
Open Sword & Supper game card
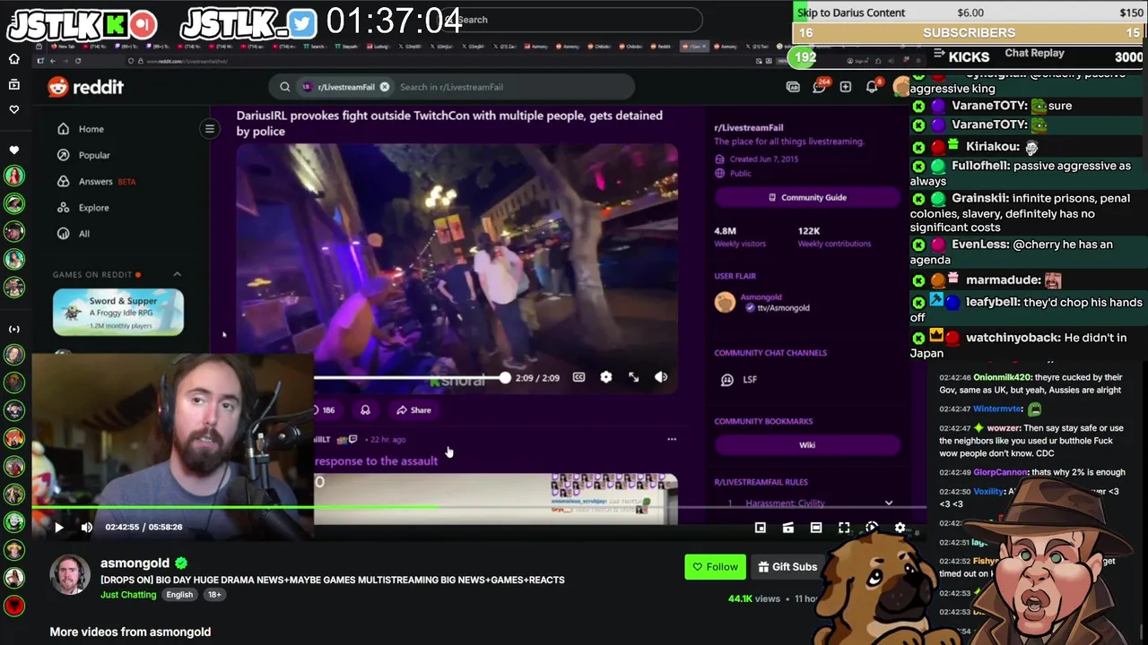point(118,312)
